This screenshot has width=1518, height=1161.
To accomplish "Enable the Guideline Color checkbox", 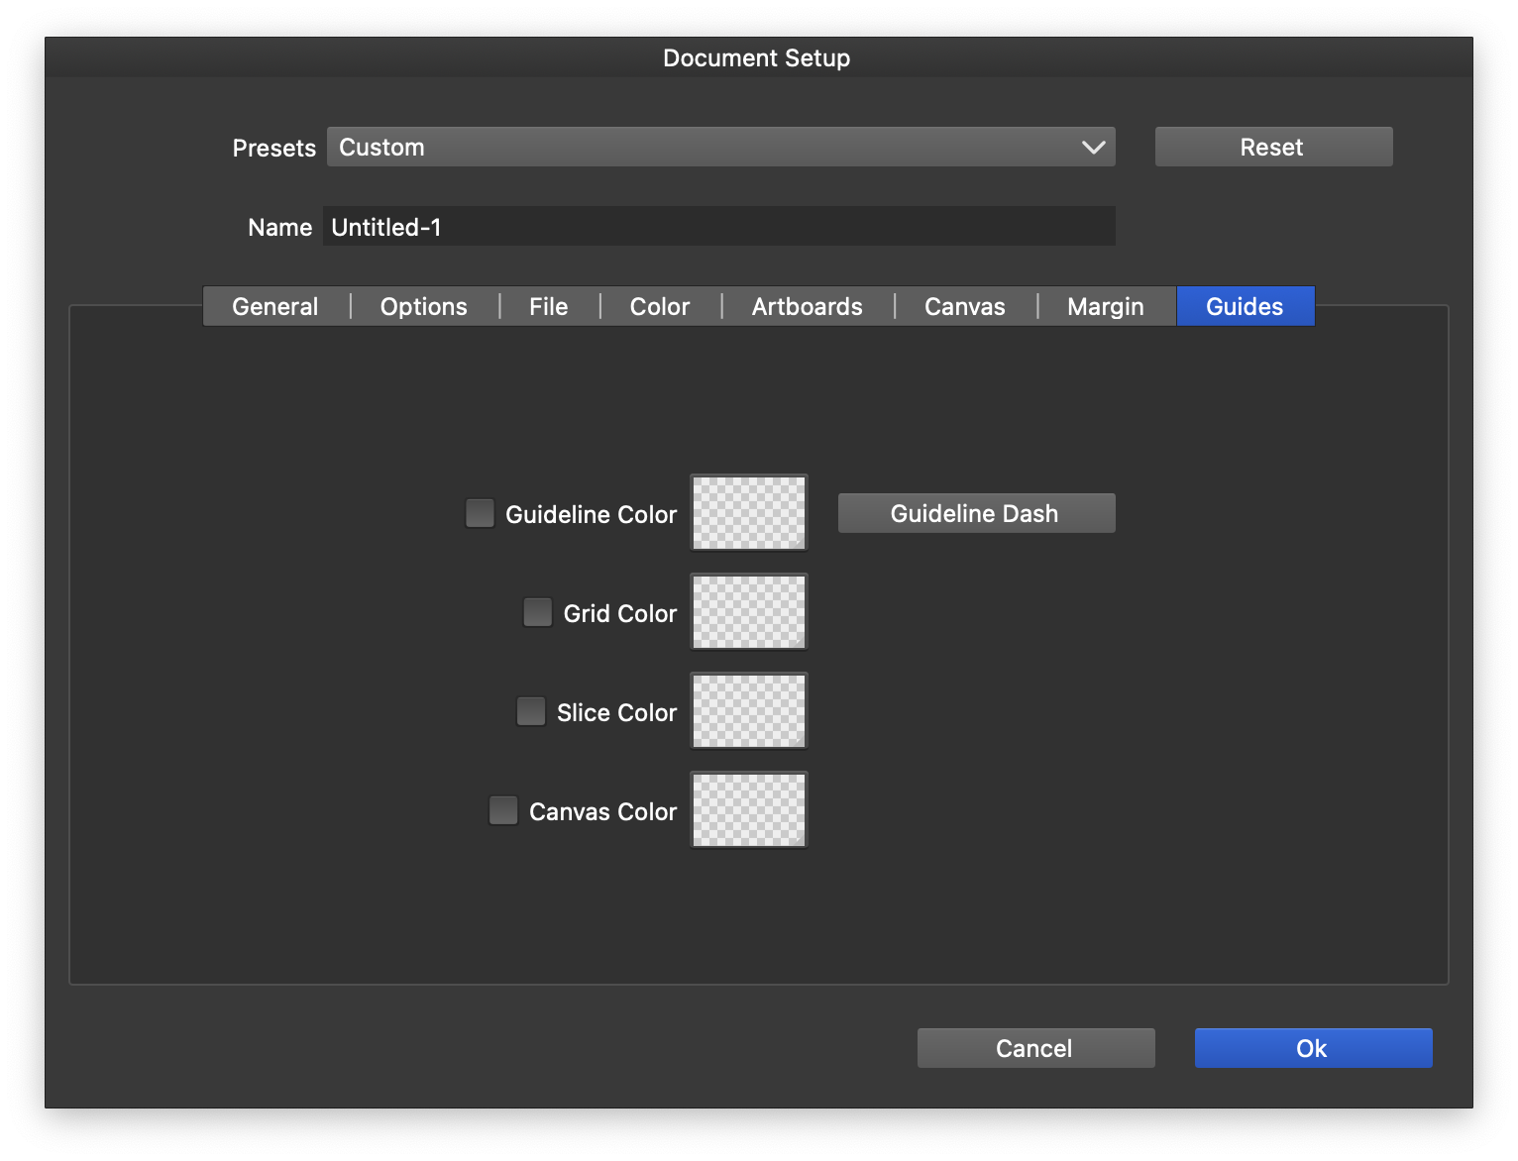I will 480,513.
